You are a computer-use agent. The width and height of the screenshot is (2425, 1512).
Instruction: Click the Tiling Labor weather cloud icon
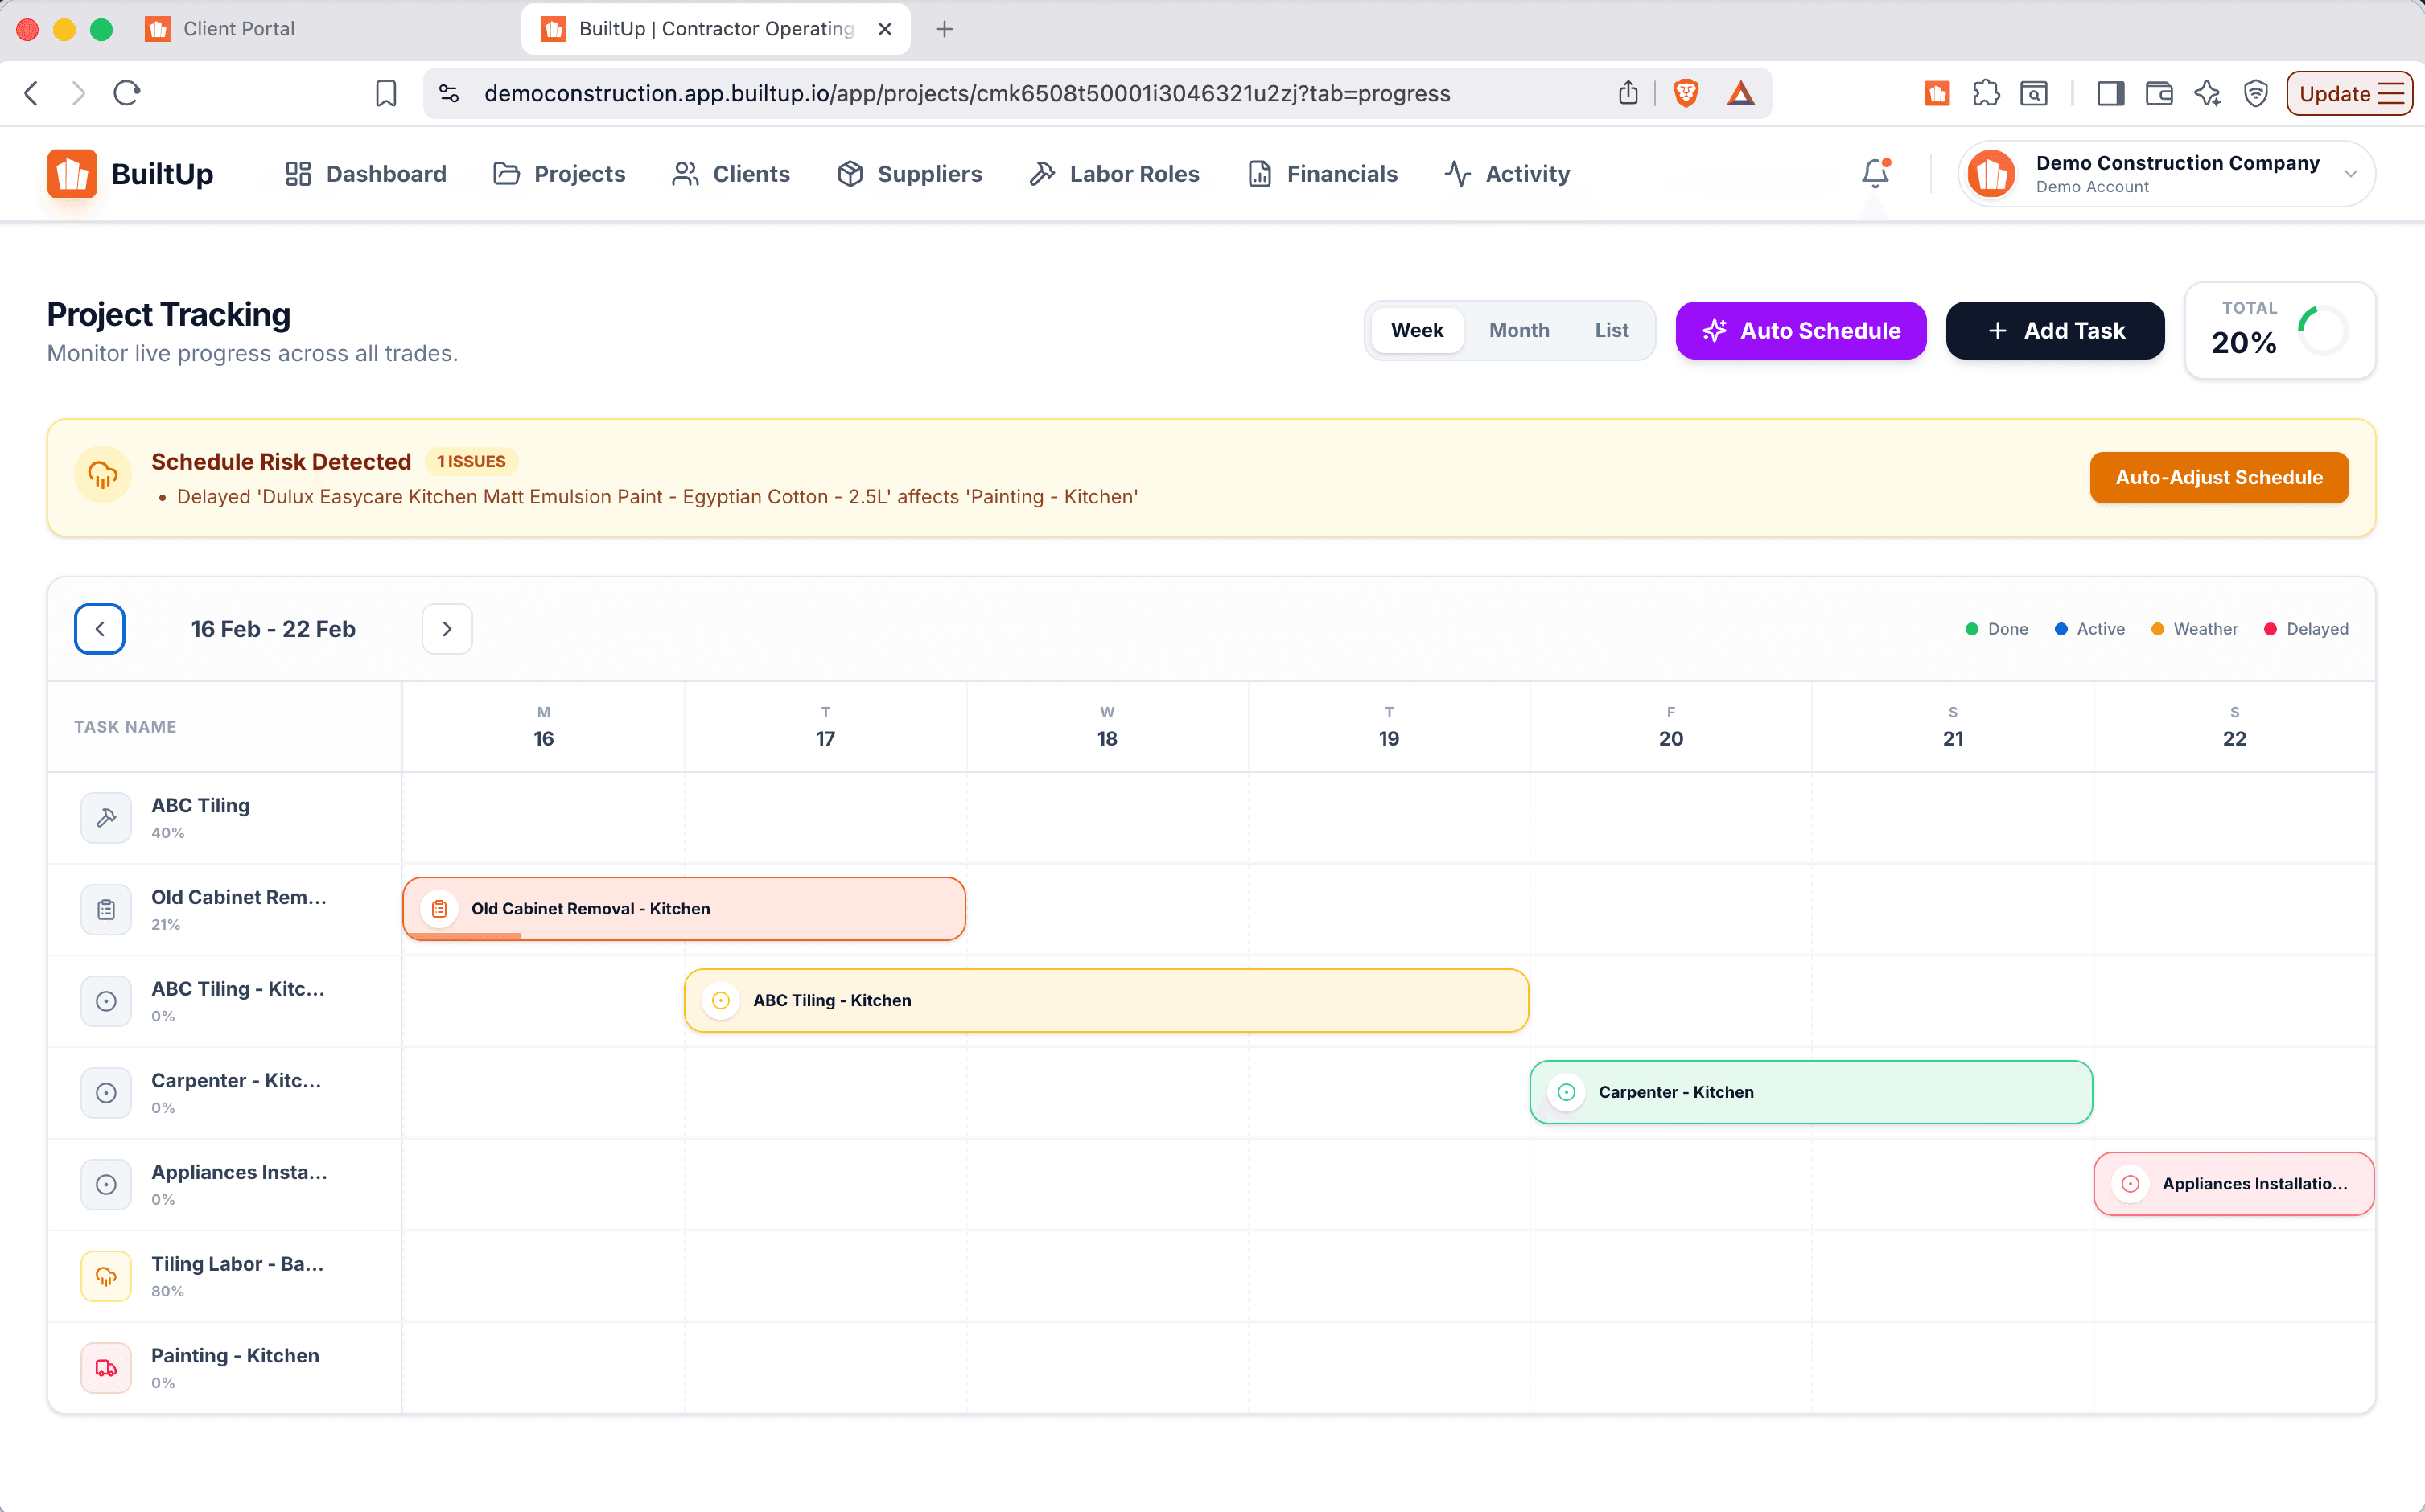pos(106,1276)
